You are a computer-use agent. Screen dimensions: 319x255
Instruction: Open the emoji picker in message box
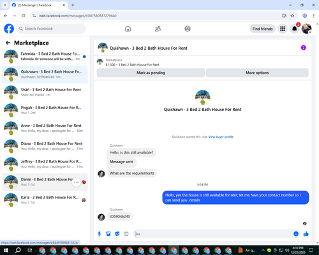click(296, 234)
